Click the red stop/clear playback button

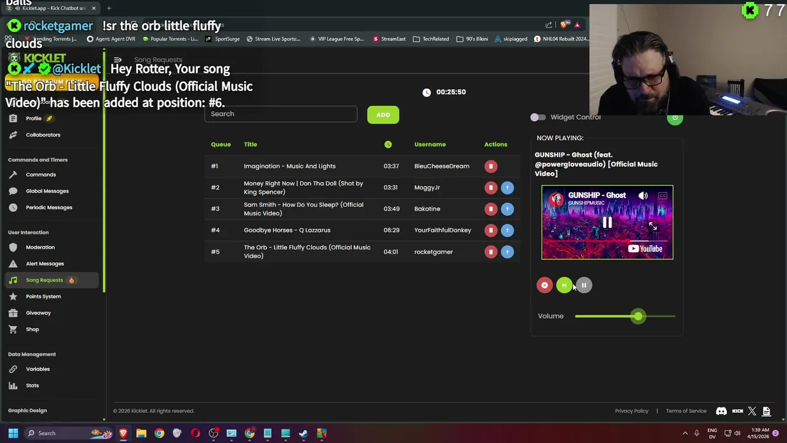click(544, 285)
